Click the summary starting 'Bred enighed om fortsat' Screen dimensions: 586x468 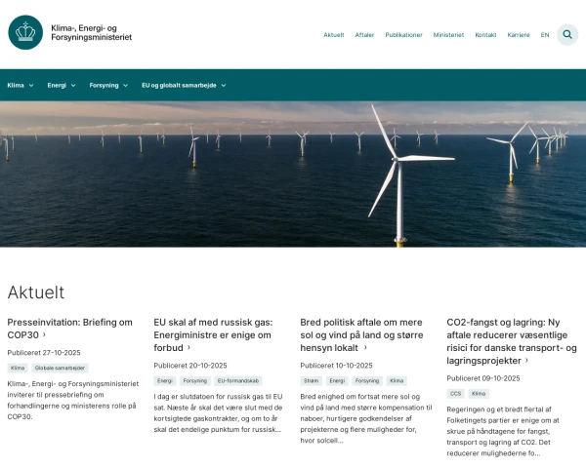366,418
